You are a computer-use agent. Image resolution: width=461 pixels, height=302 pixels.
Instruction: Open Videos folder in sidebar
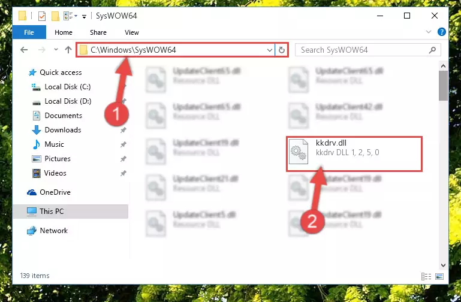click(x=55, y=173)
